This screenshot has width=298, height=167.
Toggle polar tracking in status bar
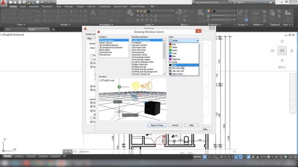[x=222, y=157]
